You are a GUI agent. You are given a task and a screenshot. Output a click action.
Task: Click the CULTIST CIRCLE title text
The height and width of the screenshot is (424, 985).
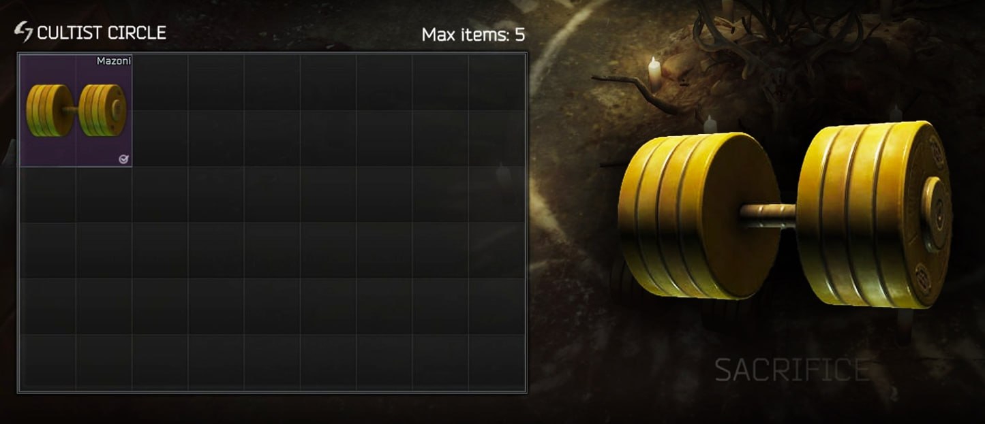click(x=102, y=32)
